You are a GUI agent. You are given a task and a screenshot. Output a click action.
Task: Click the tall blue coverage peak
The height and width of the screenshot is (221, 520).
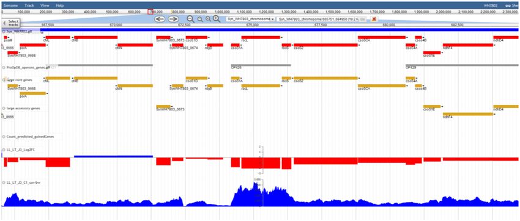coord(261,195)
